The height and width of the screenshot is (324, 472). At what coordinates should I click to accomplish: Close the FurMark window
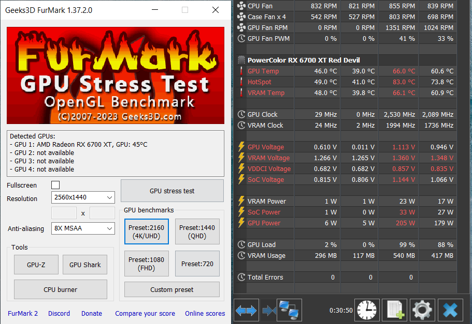[x=215, y=10]
